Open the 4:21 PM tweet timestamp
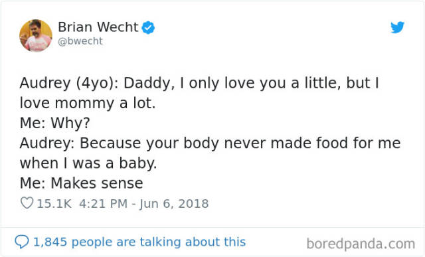The height and width of the screenshot is (257, 425). click(x=104, y=204)
